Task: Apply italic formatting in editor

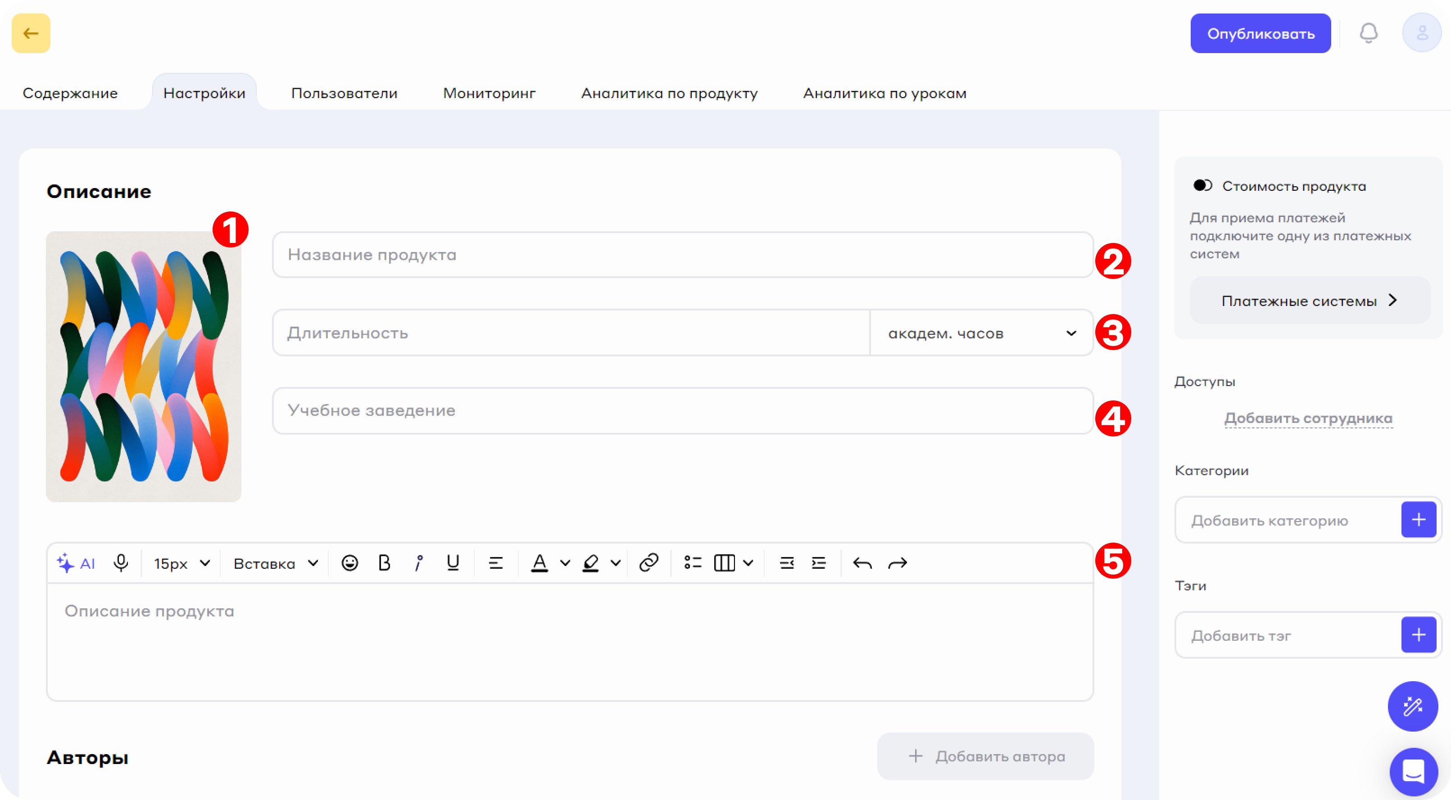Action: click(418, 562)
